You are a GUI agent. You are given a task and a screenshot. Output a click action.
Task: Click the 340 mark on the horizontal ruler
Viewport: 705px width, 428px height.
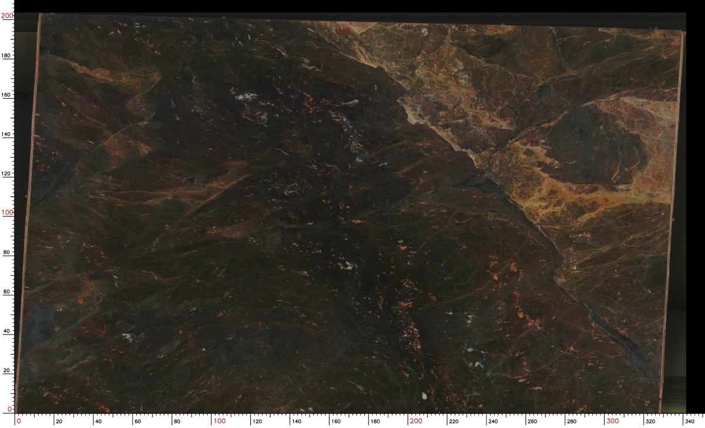[691, 422]
